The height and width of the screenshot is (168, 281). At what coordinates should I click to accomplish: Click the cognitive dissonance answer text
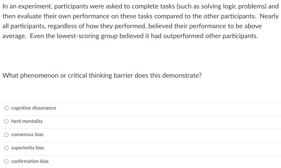pyautogui.click(x=33, y=108)
